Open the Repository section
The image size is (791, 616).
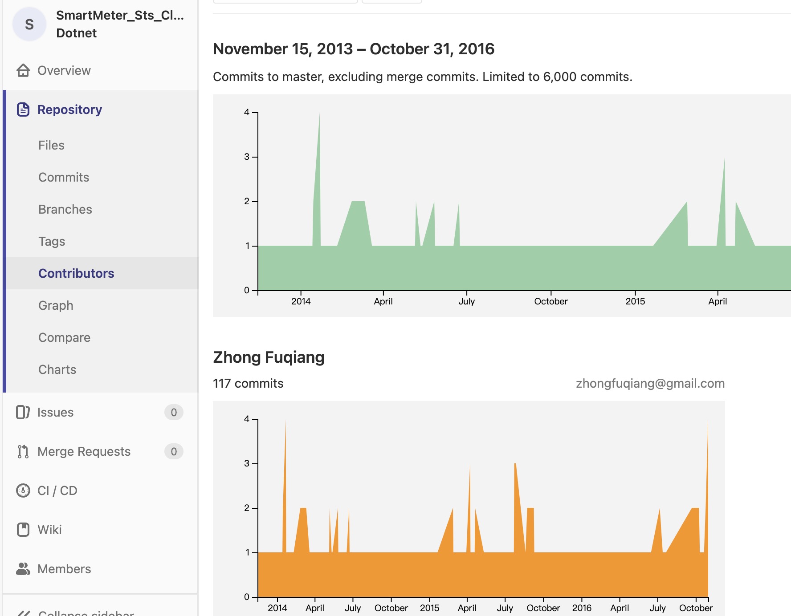[70, 109]
